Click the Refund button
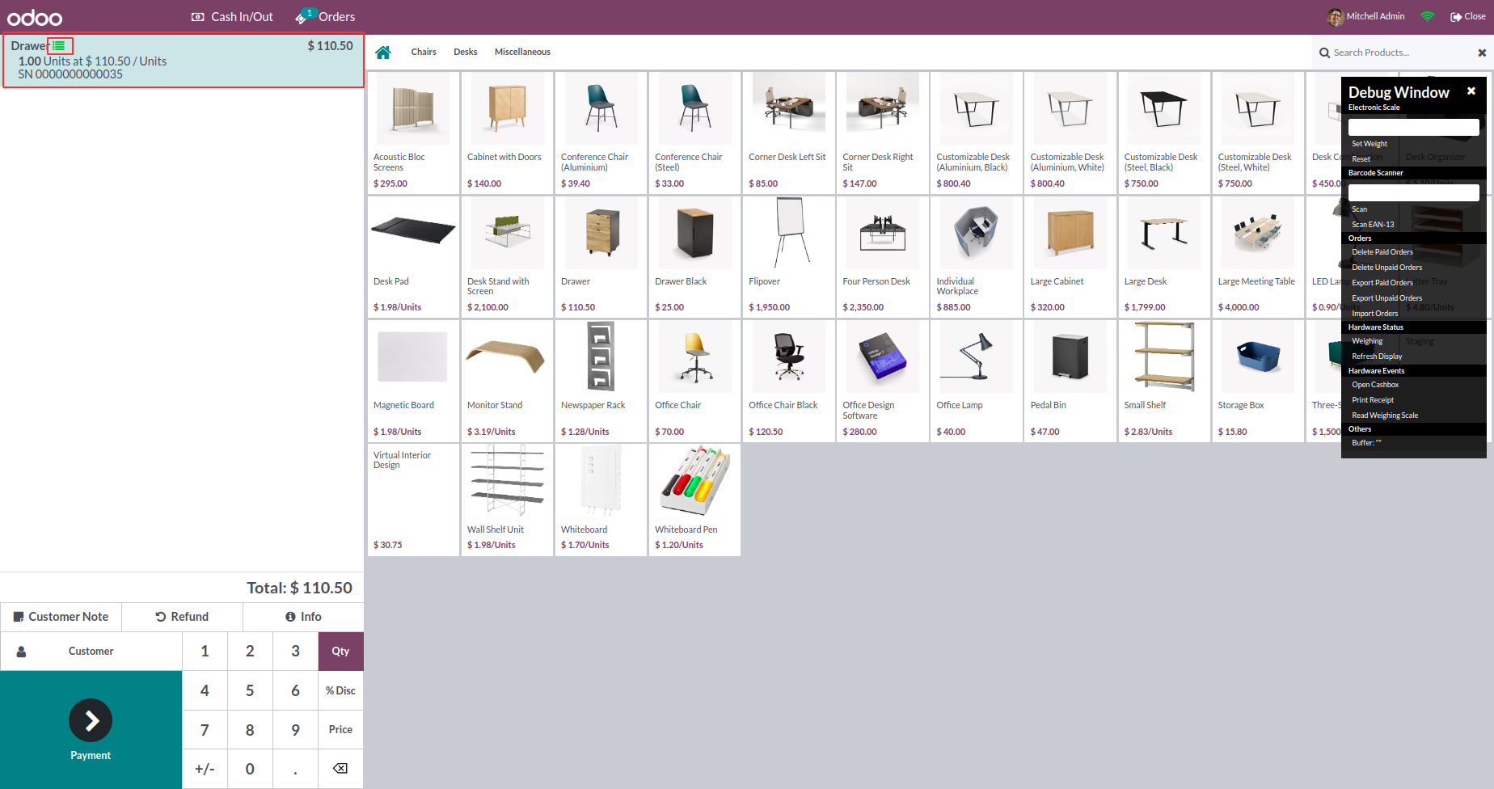Screen dimensions: 1494x789 (182, 617)
